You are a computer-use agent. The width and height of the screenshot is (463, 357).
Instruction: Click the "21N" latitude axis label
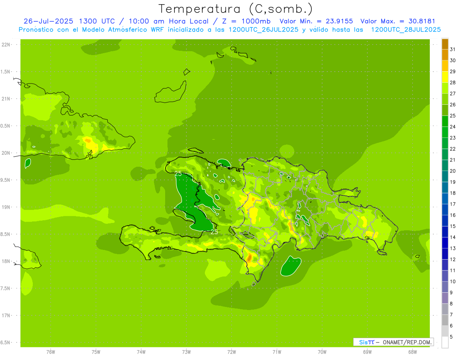point(6,99)
